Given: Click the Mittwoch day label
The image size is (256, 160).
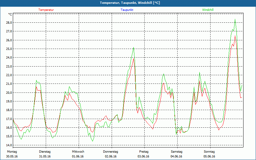Looking at the screenshot, I should click(x=78, y=152).
